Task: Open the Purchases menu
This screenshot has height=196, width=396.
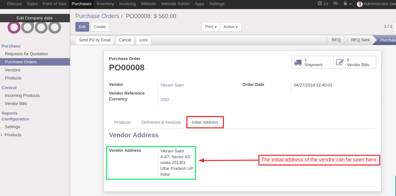Action: [81, 4]
